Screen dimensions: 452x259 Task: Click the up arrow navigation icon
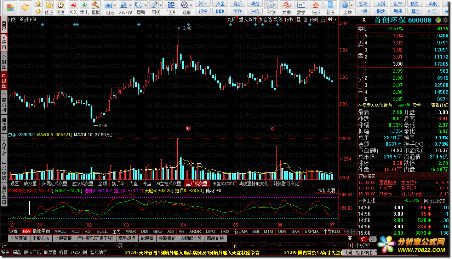coord(38,4)
